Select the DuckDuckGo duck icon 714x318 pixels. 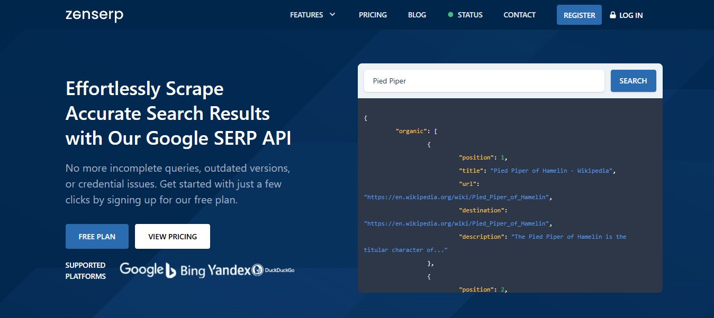[x=257, y=270]
